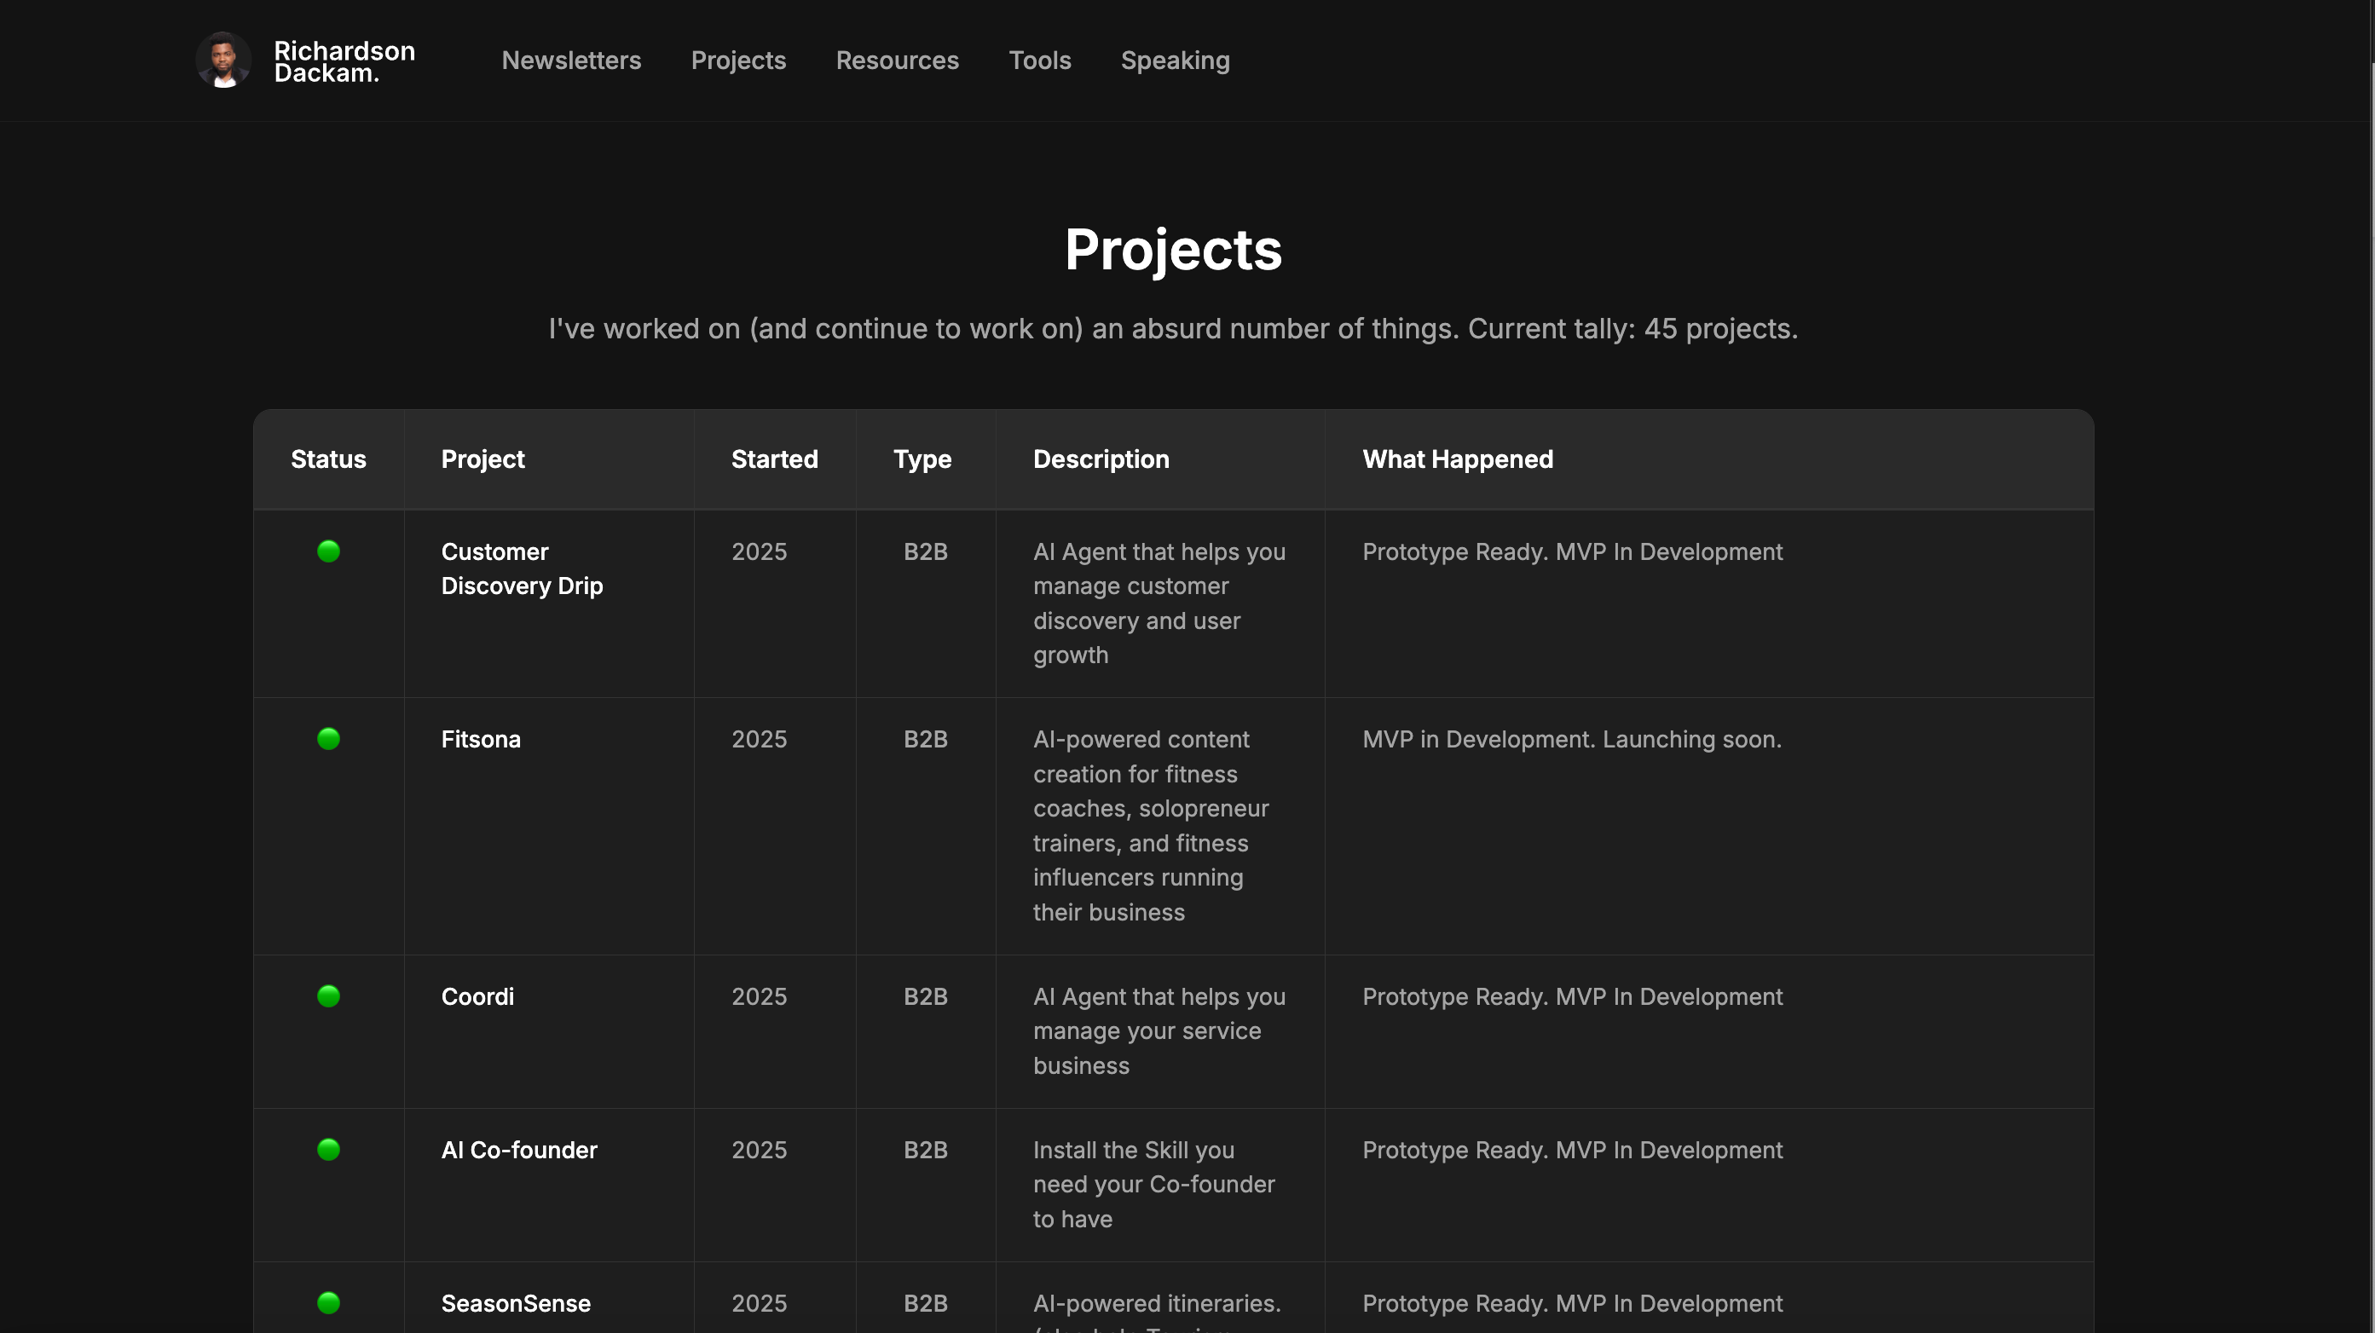
Task: Select the Coordi project name
Action: click(477, 996)
